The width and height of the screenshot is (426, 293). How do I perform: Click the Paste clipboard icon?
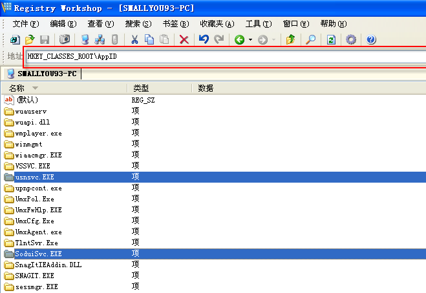click(x=164, y=40)
